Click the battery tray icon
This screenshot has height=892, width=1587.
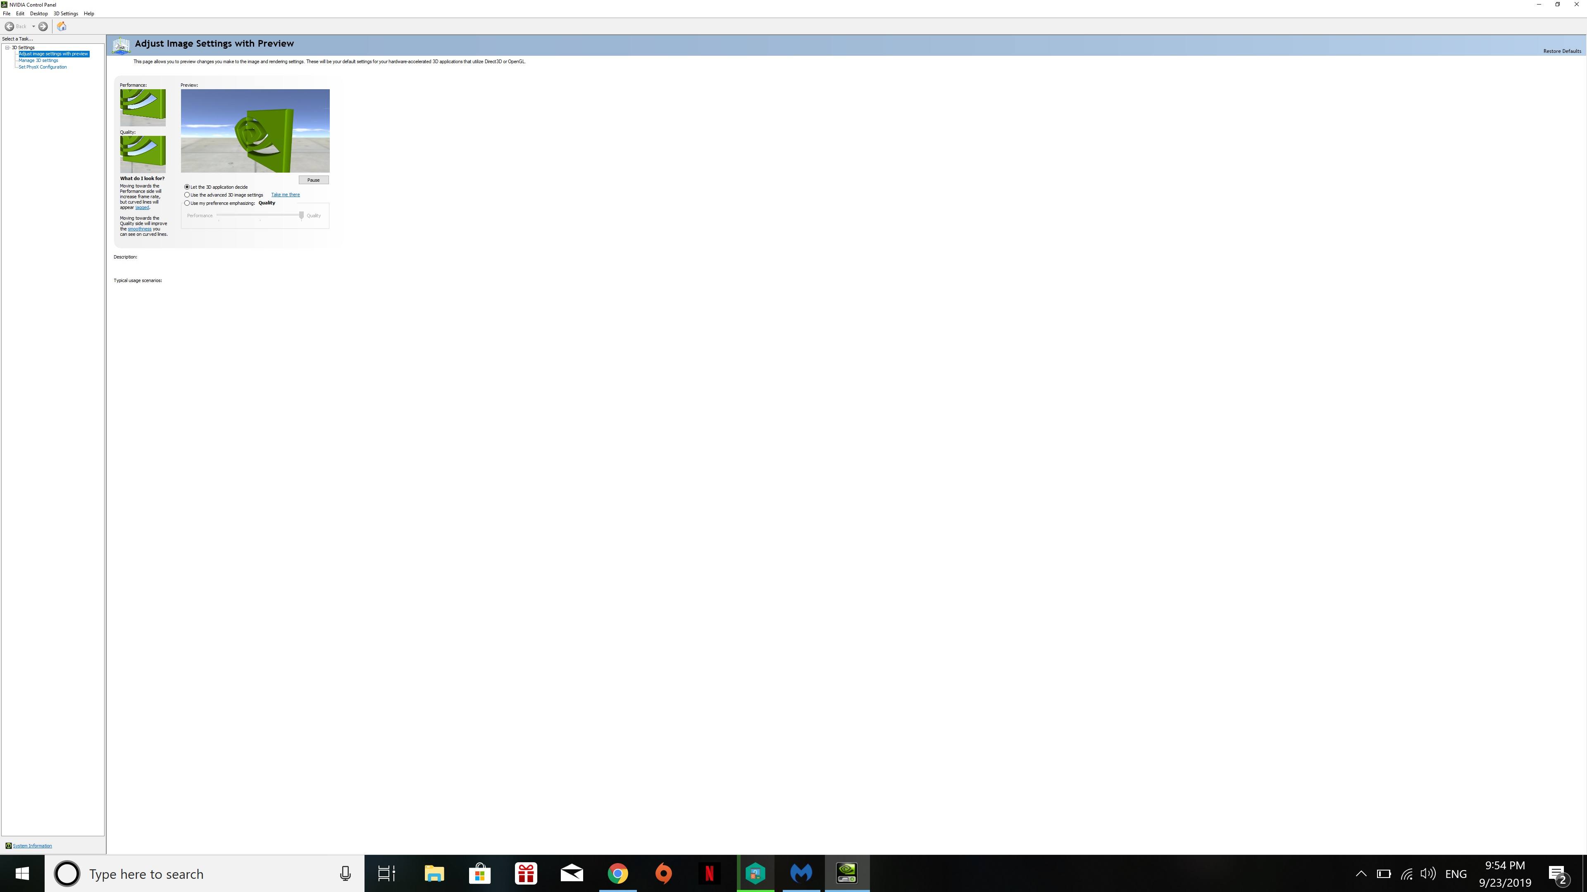point(1384,873)
